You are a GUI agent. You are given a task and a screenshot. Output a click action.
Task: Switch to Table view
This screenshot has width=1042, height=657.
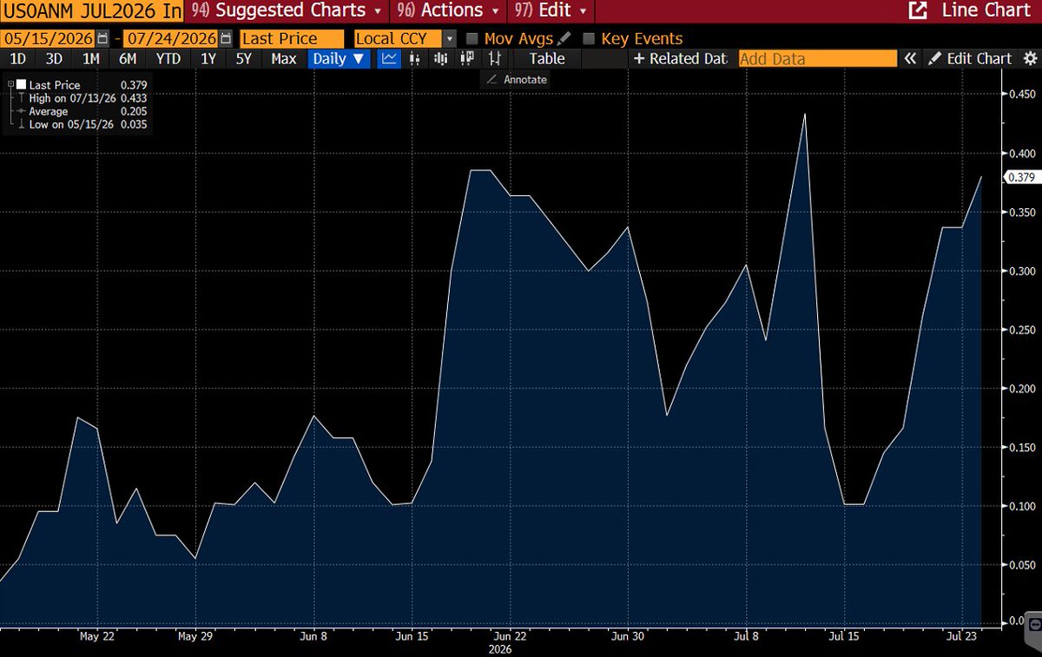547,58
